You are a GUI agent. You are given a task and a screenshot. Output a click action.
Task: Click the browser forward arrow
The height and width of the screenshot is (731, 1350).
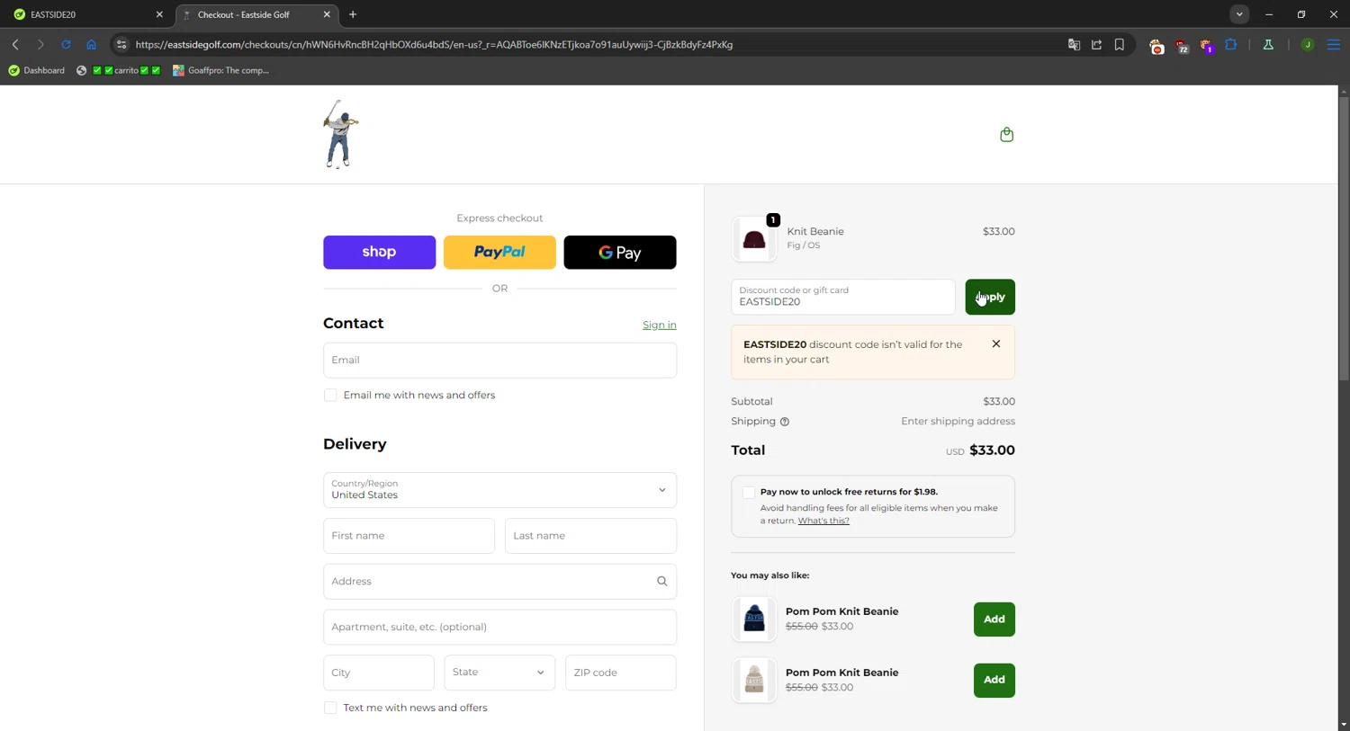click(x=40, y=44)
